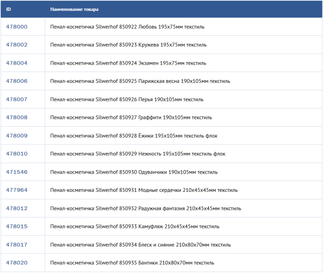Select the 850931 Модные сердечки product name
The height and width of the screenshot is (273, 323).
[144, 190]
